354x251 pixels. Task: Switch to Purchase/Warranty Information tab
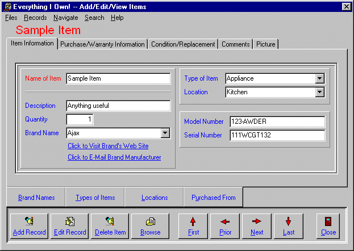tap(102, 44)
